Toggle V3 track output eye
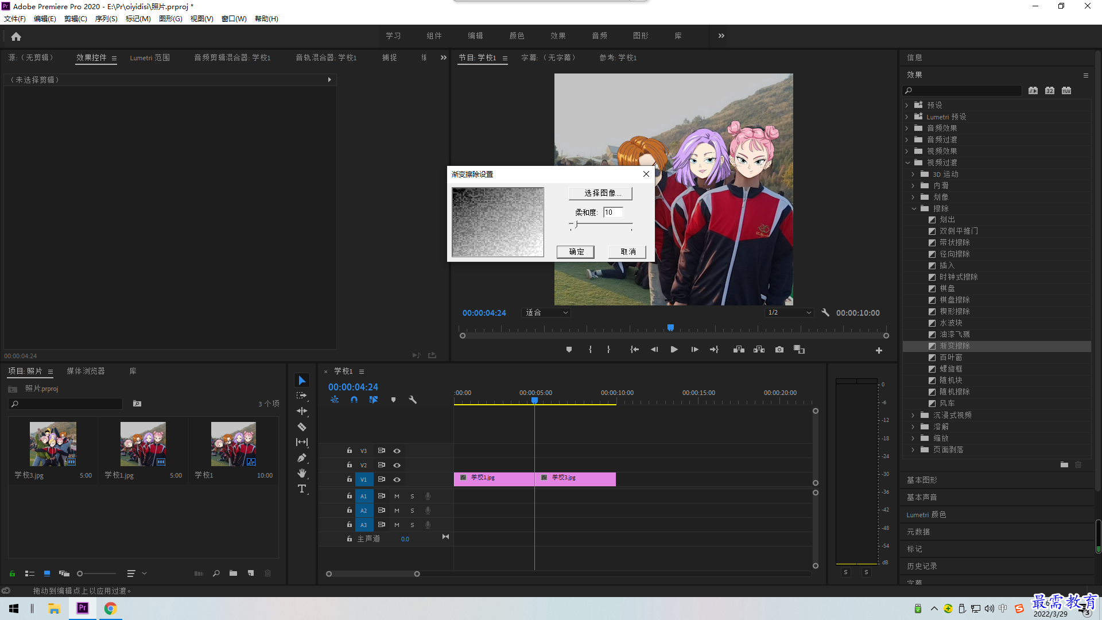Image resolution: width=1102 pixels, height=620 pixels. point(397,451)
